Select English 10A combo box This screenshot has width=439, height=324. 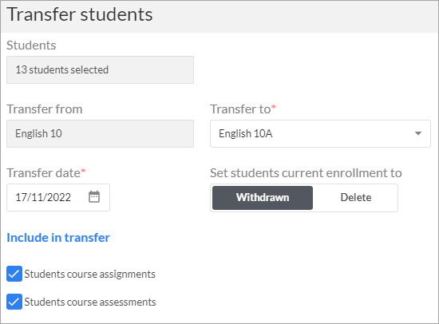(320, 133)
